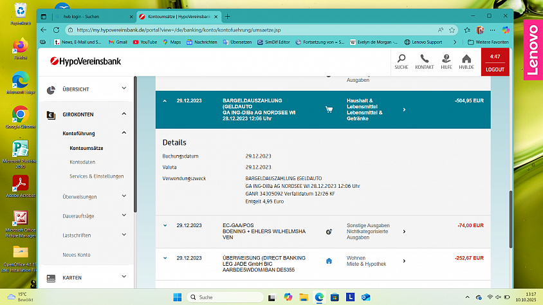
Task: Click the Übersicht pie chart icon
Action: pos(51,89)
